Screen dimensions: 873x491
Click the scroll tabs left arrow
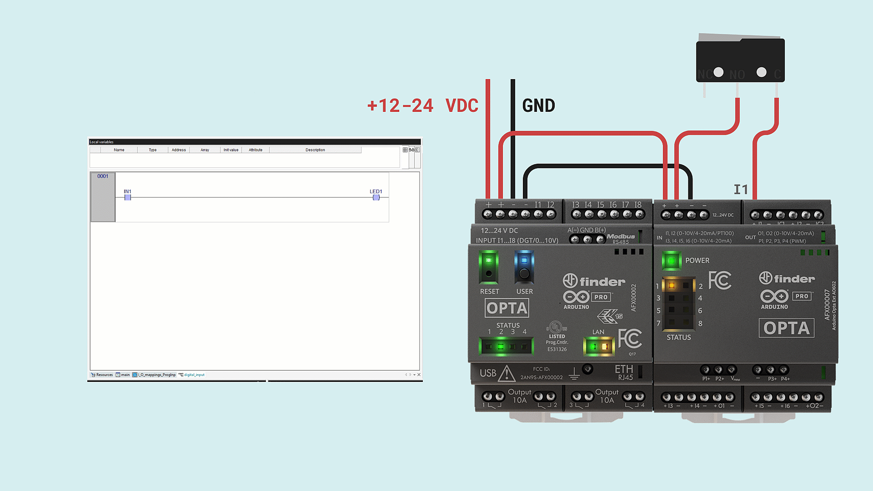pos(406,375)
